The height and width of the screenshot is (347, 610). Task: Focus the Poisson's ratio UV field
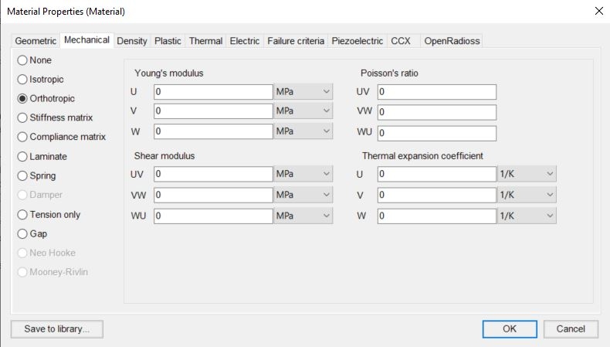[436, 92]
